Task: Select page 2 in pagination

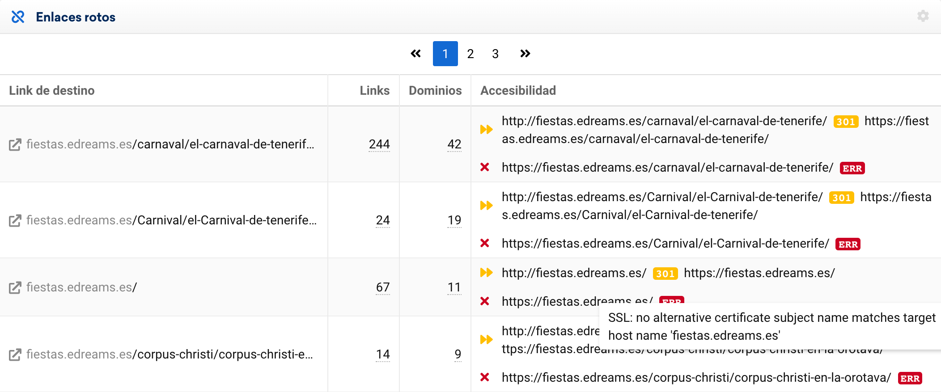Action: (470, 54)
